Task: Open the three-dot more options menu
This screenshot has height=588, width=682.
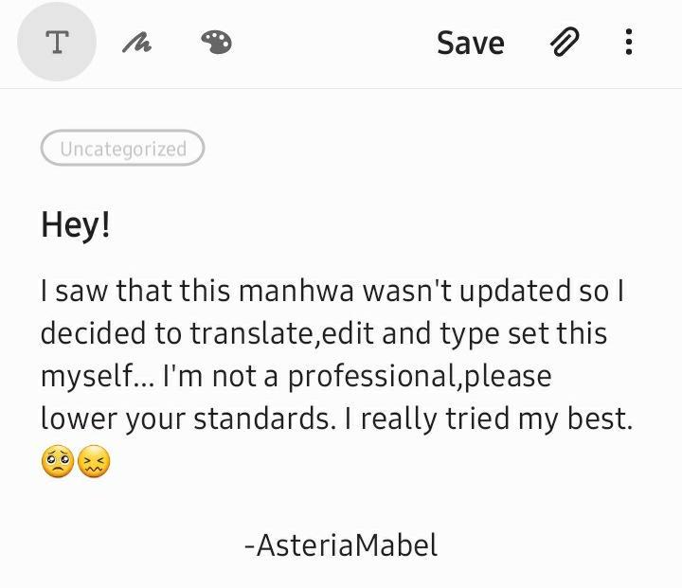Action: click(628, 43)
